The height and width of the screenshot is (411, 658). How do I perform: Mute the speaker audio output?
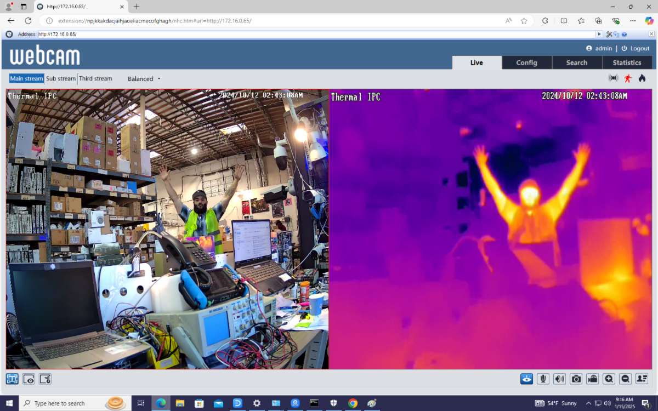click(559, 379)
